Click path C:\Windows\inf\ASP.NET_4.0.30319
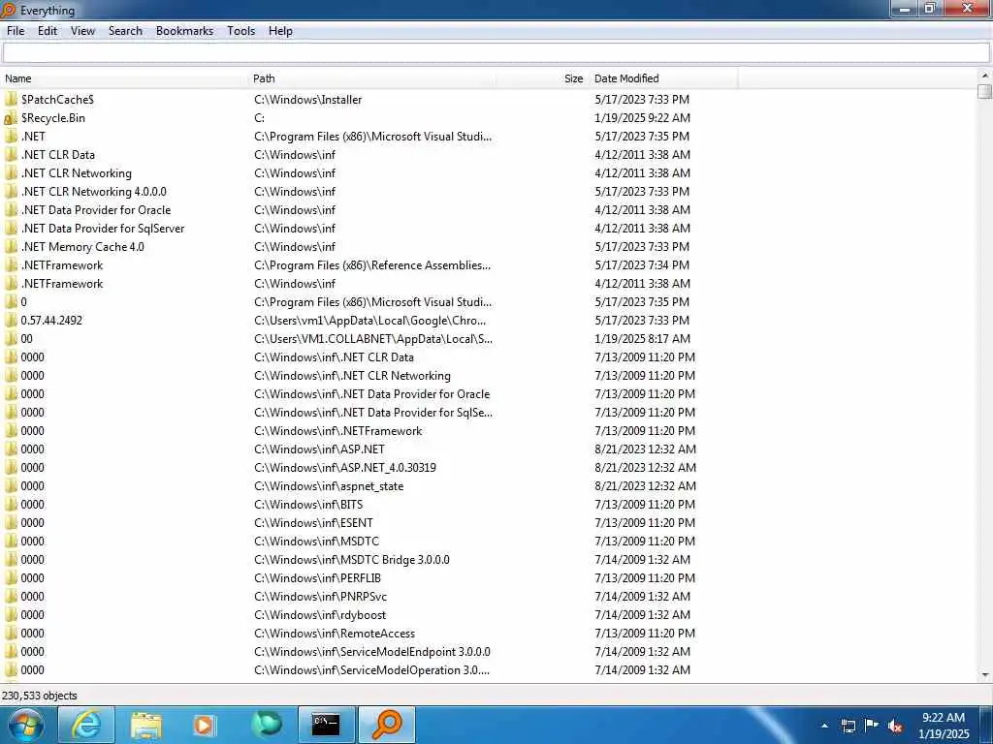Viewport: 993px width, 744px height. (345, 468)
